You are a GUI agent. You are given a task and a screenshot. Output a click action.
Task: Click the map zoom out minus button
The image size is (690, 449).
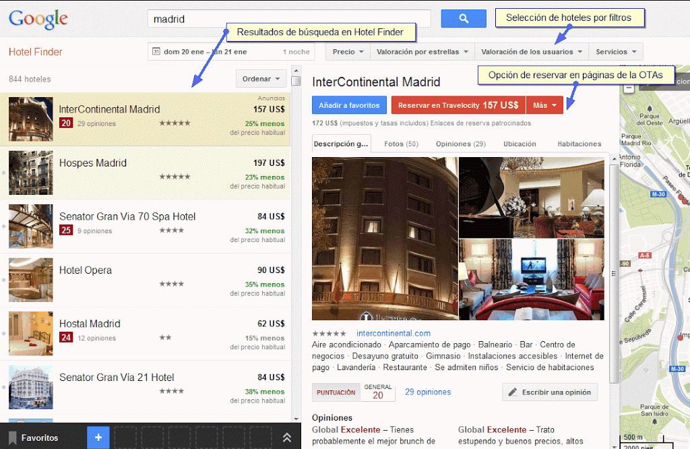(x=629, y=88)
